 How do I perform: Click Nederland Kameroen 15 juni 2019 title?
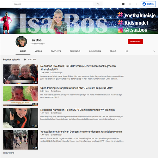pos(77,110)
